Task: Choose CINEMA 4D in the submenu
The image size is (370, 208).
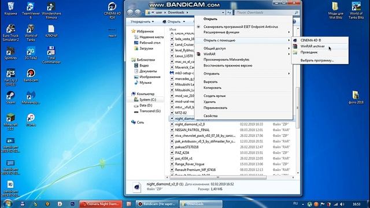Action: (320, 40)
